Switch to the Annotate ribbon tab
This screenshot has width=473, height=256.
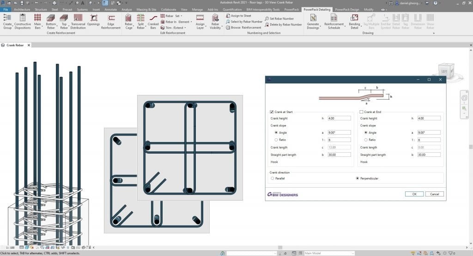(110, 9)
